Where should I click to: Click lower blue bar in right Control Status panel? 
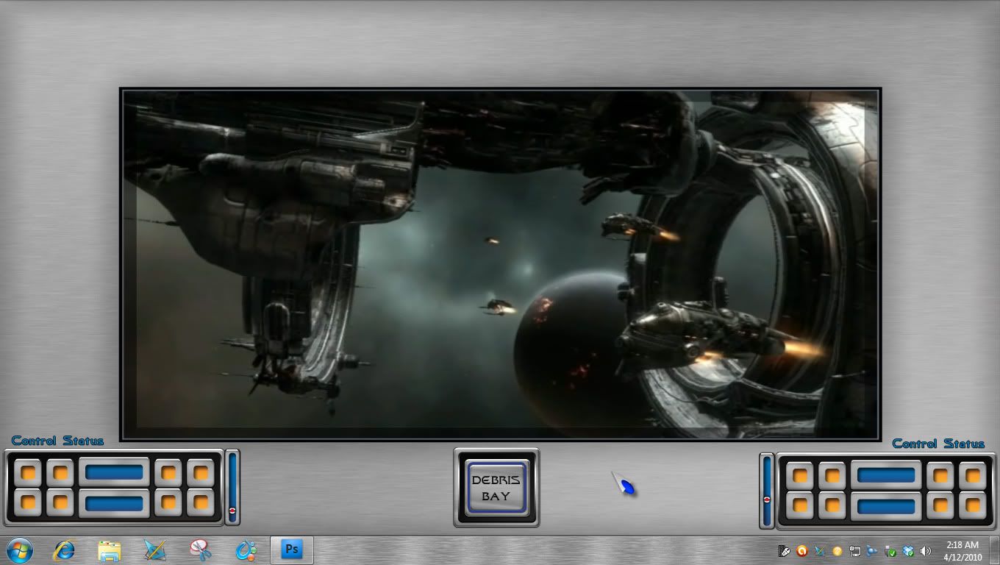(x=887, y=506)
